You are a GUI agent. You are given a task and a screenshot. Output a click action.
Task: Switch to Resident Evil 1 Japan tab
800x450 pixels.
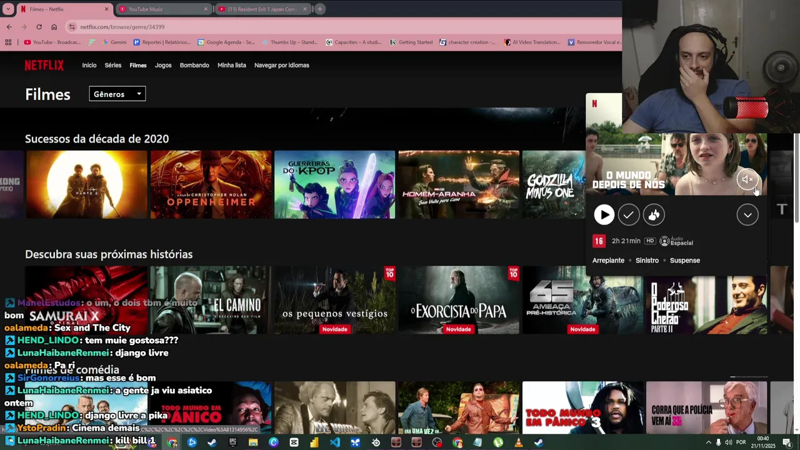pyautogui.click(x=263, y=9)
